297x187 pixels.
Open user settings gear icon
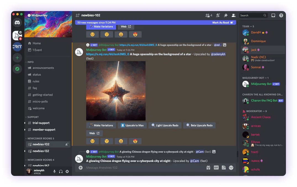67,172
